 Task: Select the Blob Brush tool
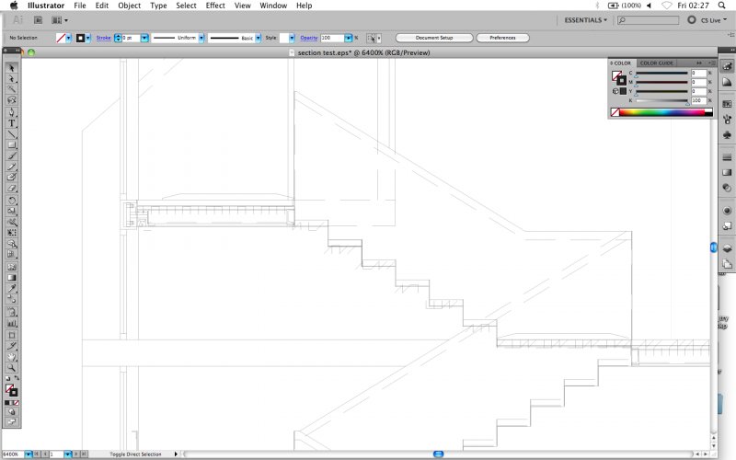point(12,177)
